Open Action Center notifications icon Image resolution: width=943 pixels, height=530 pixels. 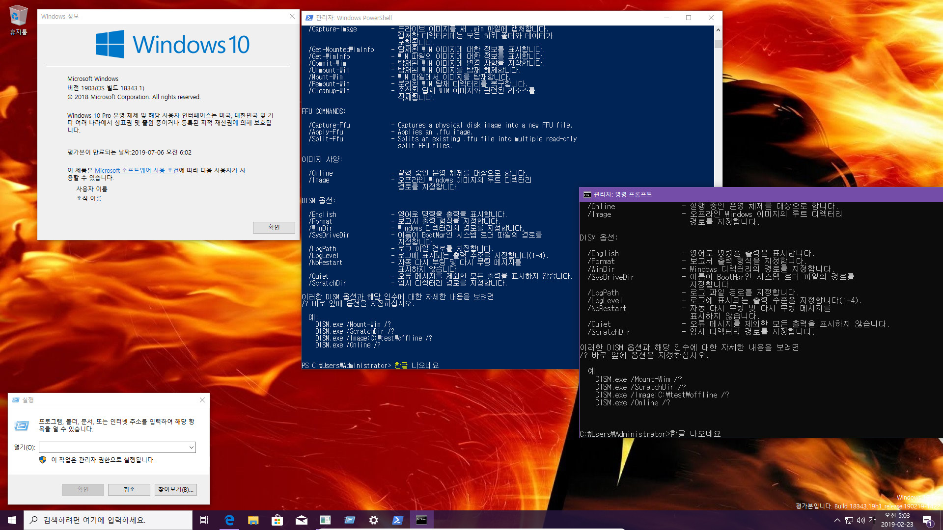pos(927,520)
